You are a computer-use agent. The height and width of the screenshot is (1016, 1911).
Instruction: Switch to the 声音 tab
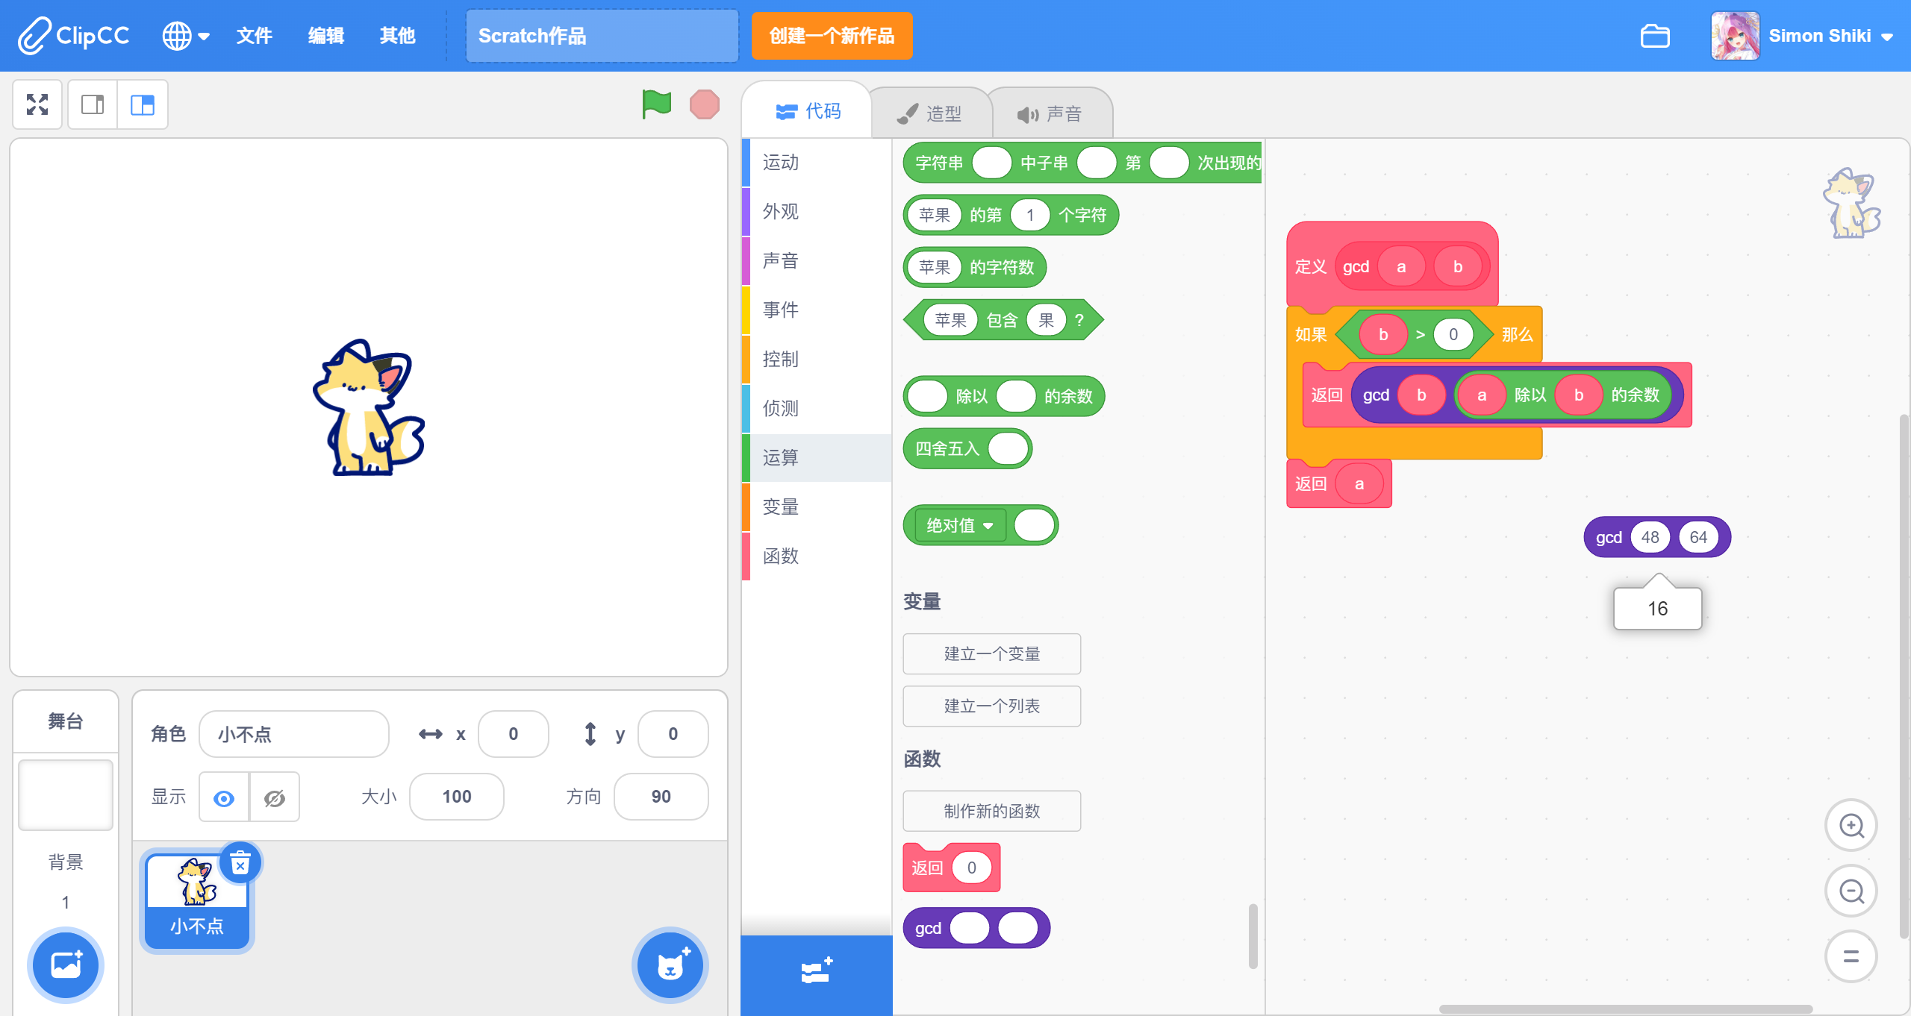tap(1050, 113)
